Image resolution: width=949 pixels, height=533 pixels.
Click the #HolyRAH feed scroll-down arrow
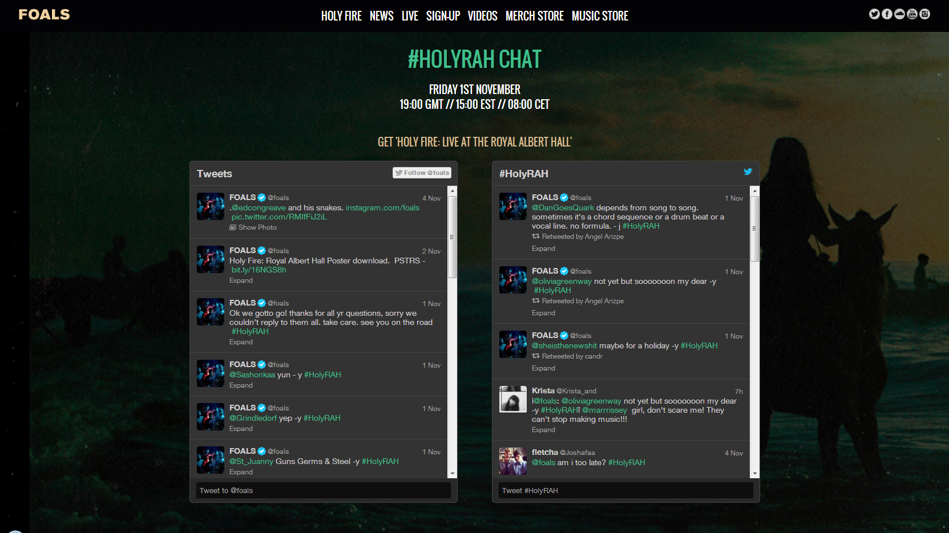click(754, 474)
